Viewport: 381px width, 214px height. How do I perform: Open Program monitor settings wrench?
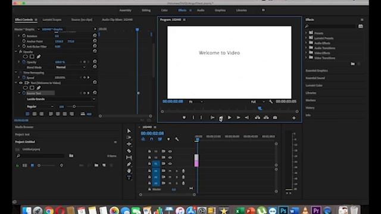click(x=271, y=102)
